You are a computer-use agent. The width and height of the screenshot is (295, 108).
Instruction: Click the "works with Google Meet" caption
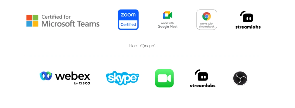pos(167,25)
